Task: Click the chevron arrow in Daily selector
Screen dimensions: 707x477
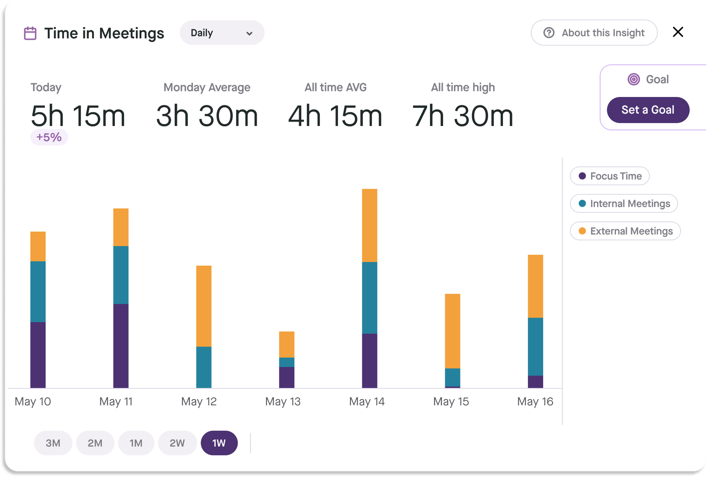Action: (249, 33)
